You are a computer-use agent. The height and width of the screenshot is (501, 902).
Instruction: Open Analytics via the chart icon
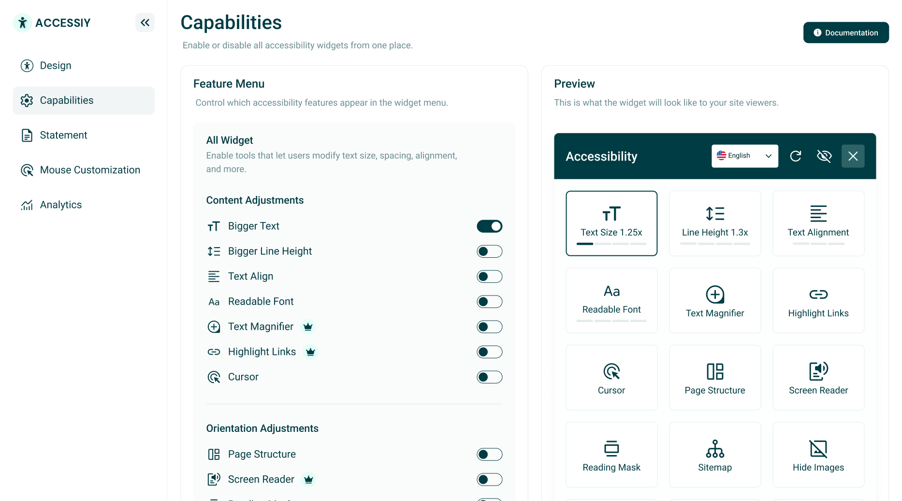[x=28, y=205]
